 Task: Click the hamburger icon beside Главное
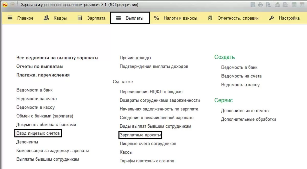10,18
